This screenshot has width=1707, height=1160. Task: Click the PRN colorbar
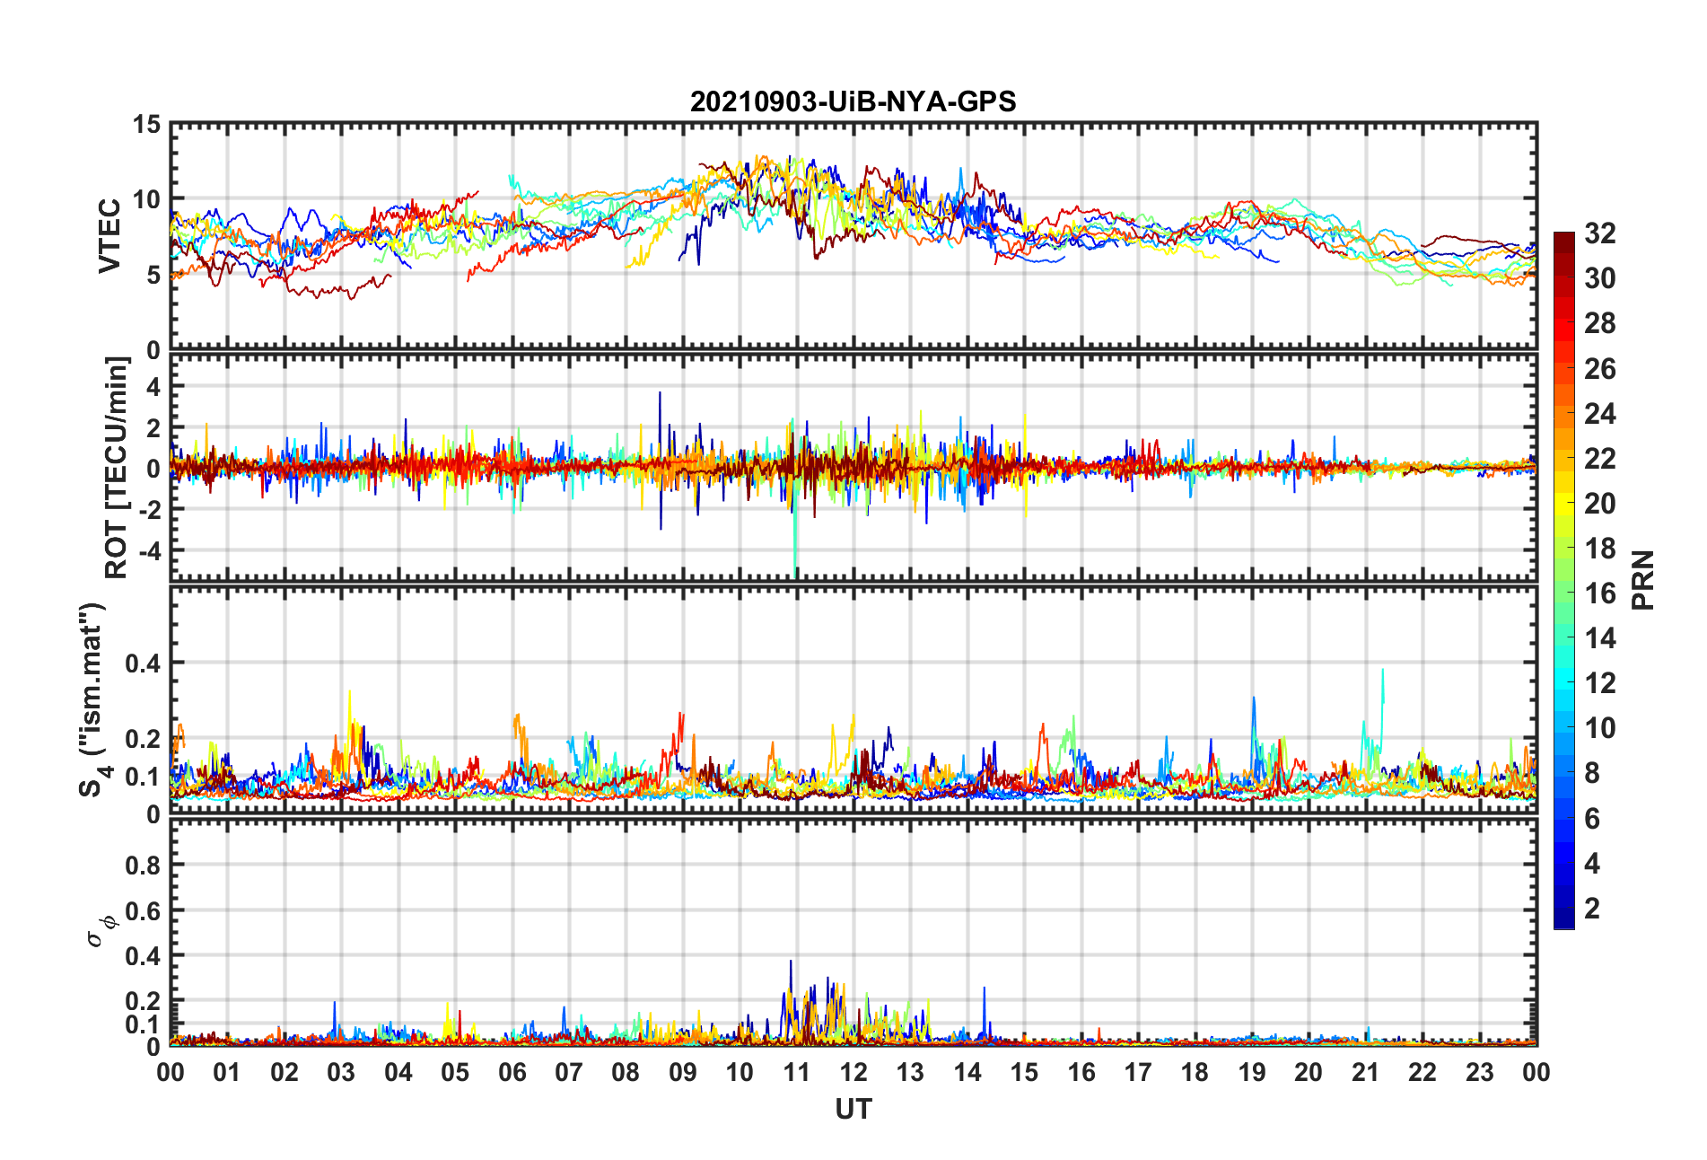tap(1563, 580)
